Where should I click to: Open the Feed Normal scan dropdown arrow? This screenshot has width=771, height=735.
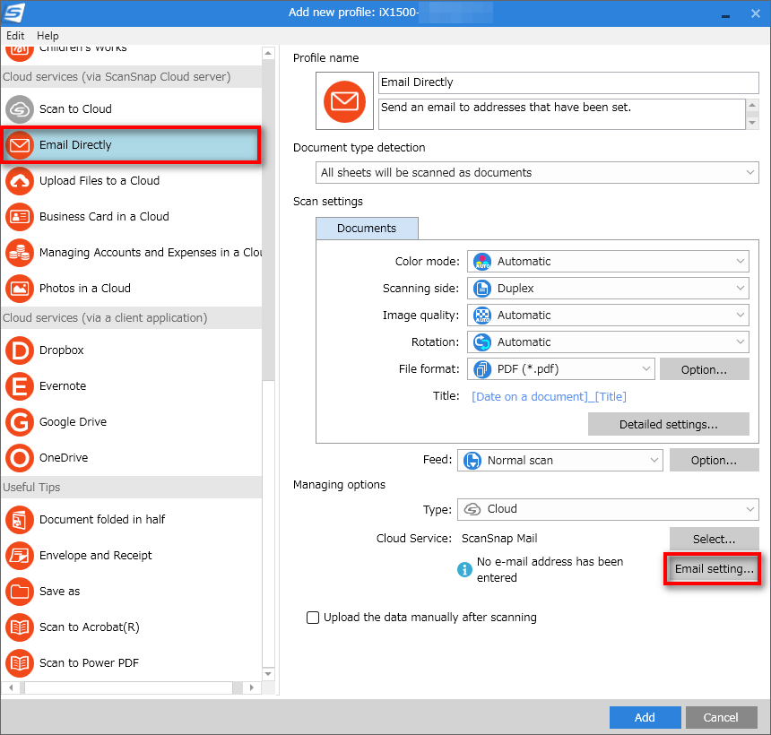point(654,460)
